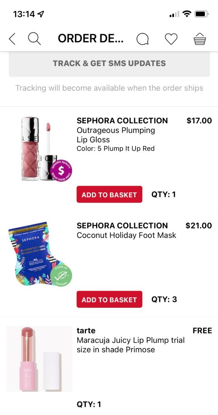
Task: Tap the green Clean at Sephora badge
Action: (61, 275)
